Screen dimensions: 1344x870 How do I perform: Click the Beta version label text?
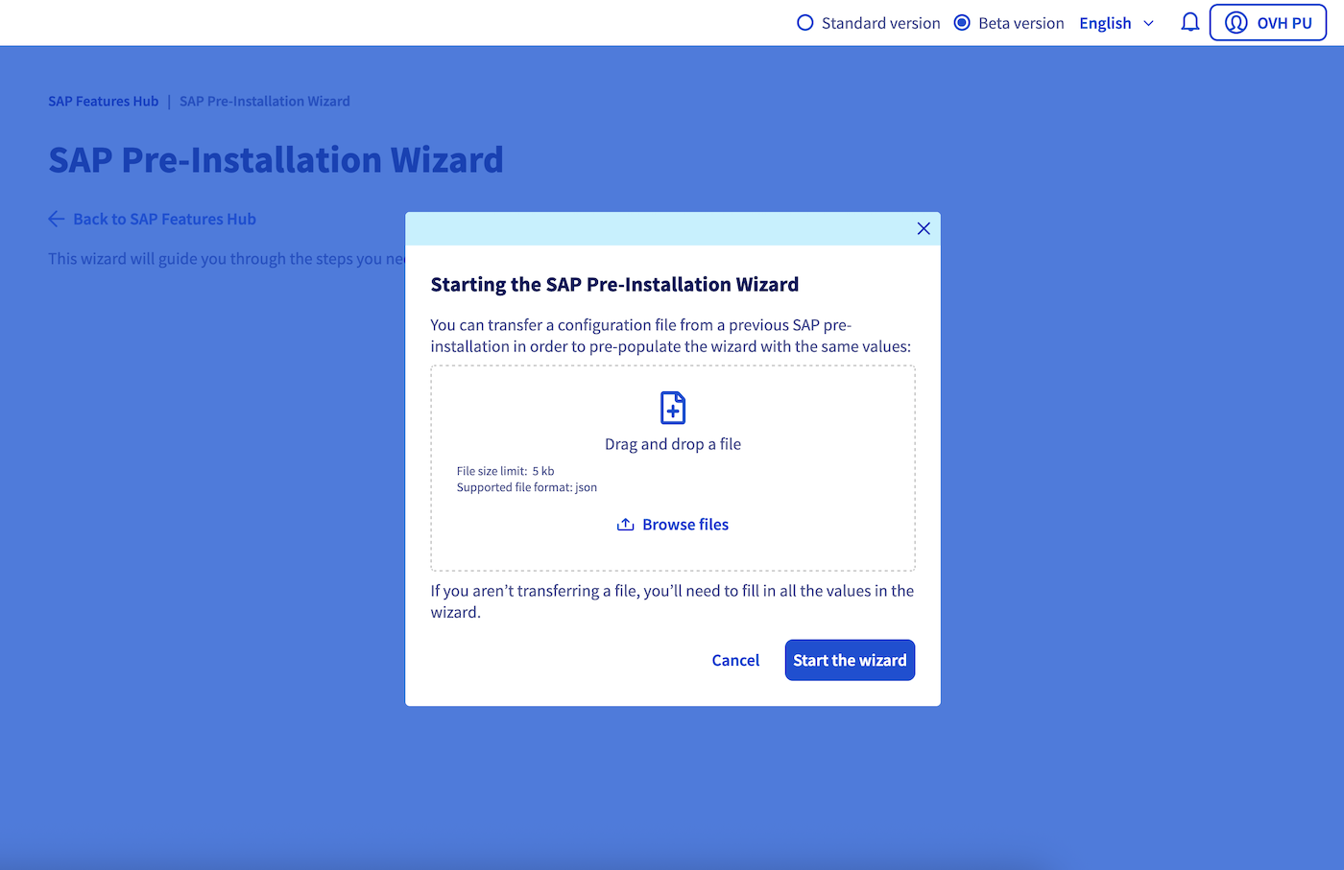click(1019, 22)
